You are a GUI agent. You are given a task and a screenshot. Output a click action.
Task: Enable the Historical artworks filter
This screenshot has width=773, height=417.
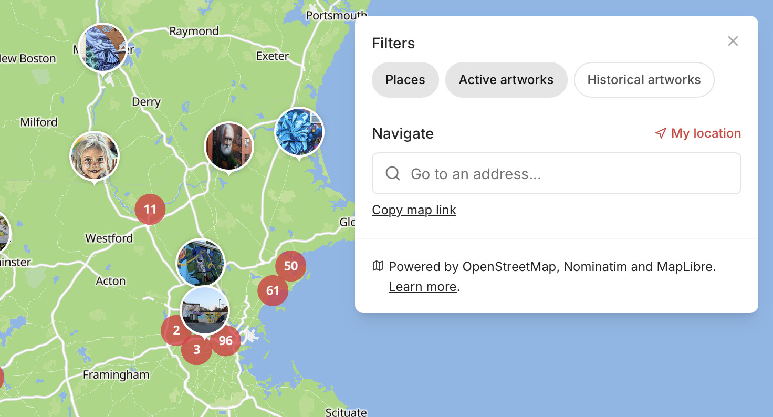tap(644, 80)
